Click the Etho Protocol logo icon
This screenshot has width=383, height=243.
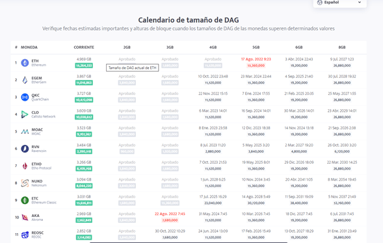point(25,166)
